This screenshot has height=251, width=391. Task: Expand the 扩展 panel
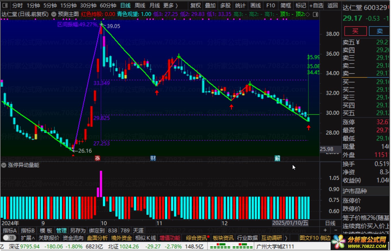pyautogui.click(x=28, y=238)
